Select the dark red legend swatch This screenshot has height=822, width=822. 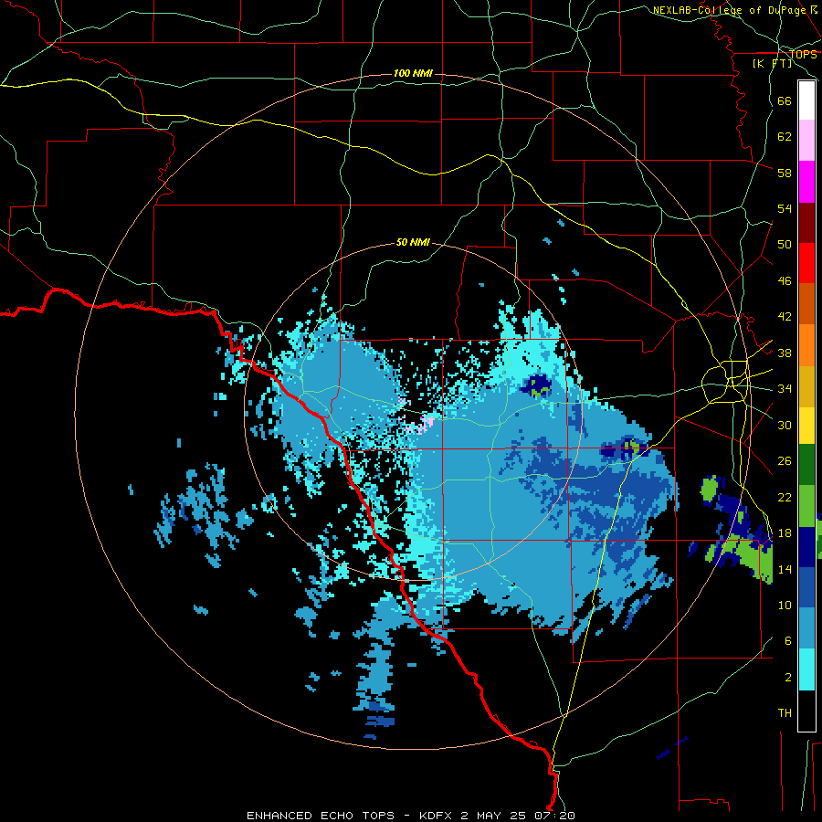[806, 224]
